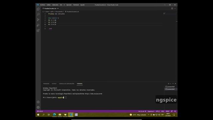The height and width of the screenshot is (120, 213).
Task: Click the 'Pruebas de circuito' code line
Action: 57,14
